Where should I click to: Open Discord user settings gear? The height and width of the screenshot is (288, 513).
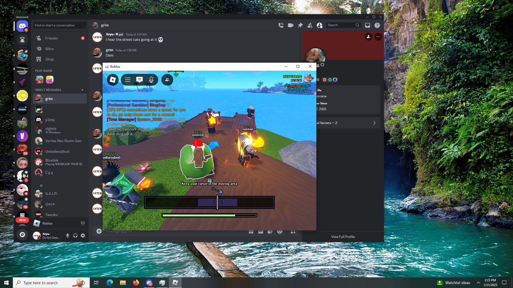[83, 235]
